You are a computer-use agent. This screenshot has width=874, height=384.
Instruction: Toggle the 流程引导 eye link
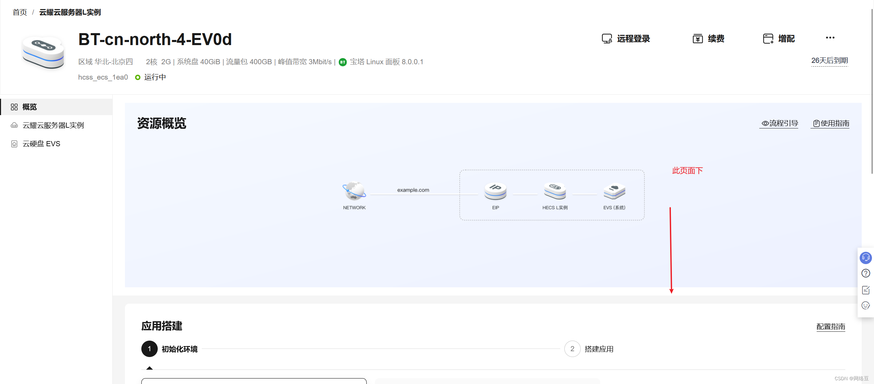click(779, 123)
